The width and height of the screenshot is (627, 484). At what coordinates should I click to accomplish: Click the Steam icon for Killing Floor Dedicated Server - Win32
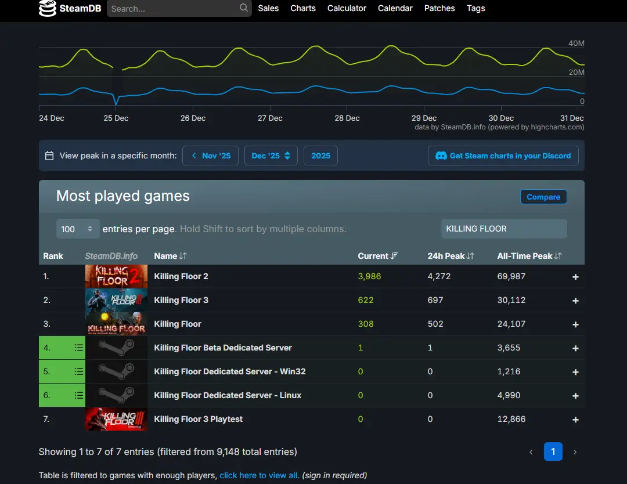click(116, 371)
